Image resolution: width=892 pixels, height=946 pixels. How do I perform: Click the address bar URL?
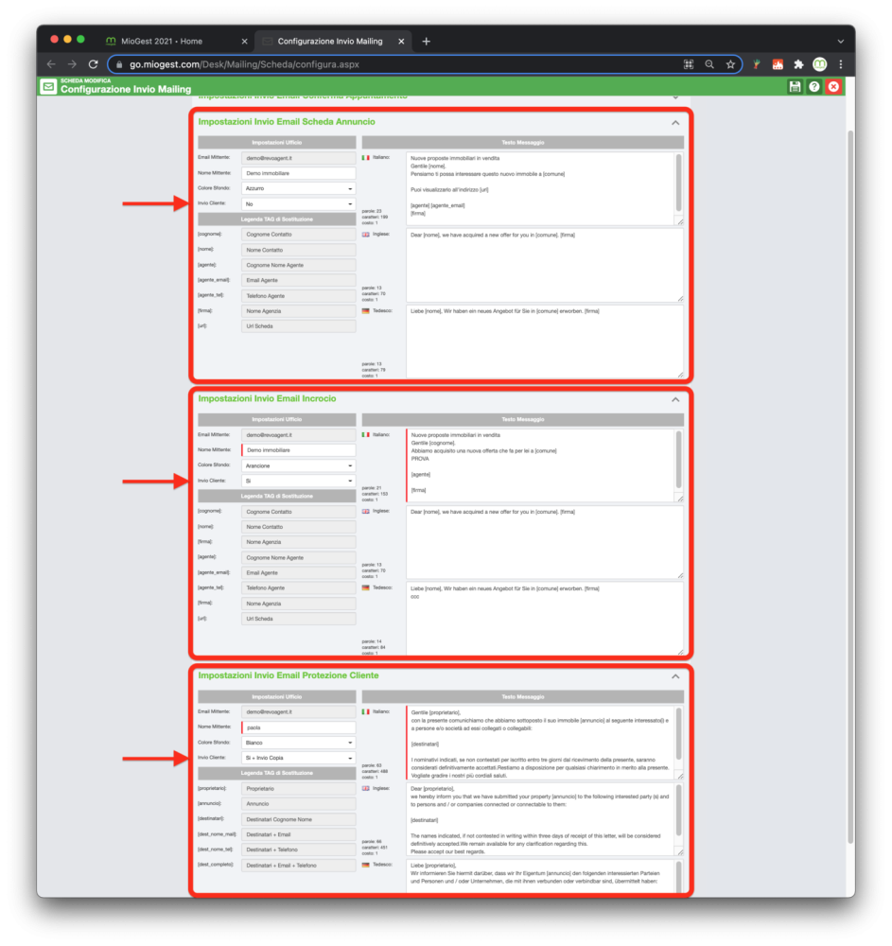click(244, 64)
